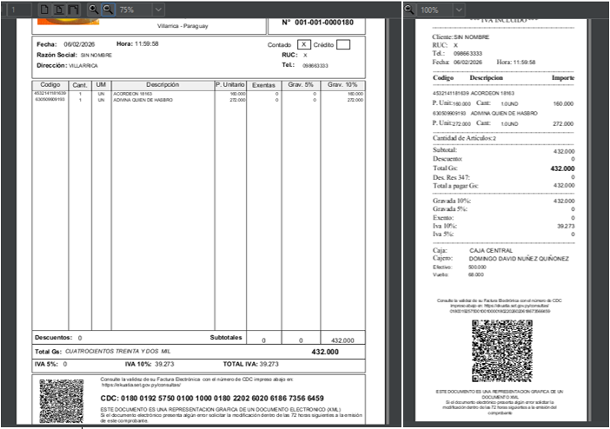Click the zoom out magnifier in left viewer
The height and width of the screenshot is (429, 610).
[107, 9]
